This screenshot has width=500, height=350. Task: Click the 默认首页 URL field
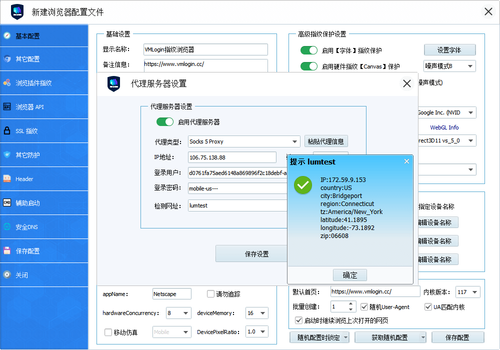click(x=375, y=291)
